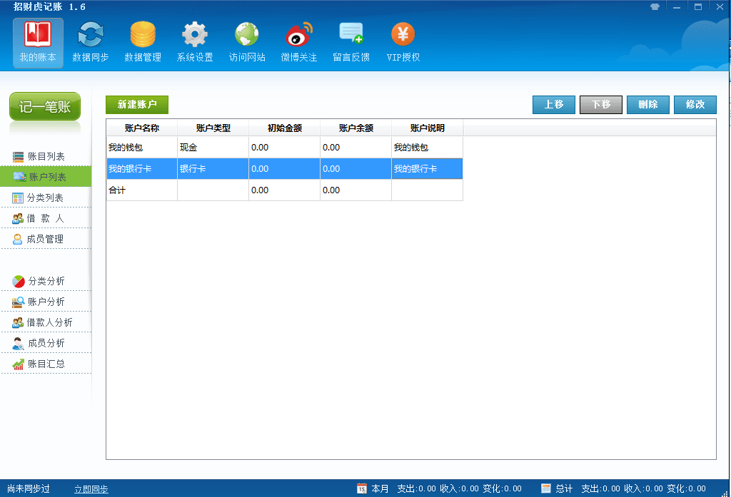Open 分类分析 pie chart item

[46, 281]
